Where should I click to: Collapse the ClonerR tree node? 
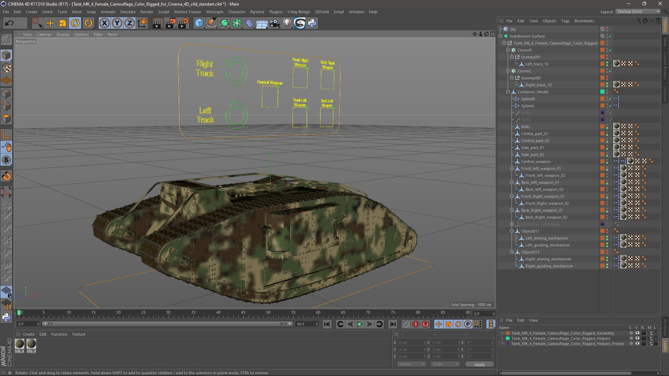click(x=508, y=50)
